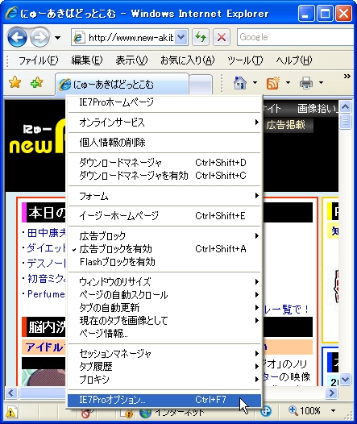Expand toolbar overflow chevron
357x424 pixels.
pos(347,77)
